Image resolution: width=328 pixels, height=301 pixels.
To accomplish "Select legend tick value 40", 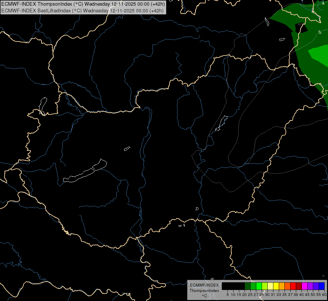I will point(302,295).
